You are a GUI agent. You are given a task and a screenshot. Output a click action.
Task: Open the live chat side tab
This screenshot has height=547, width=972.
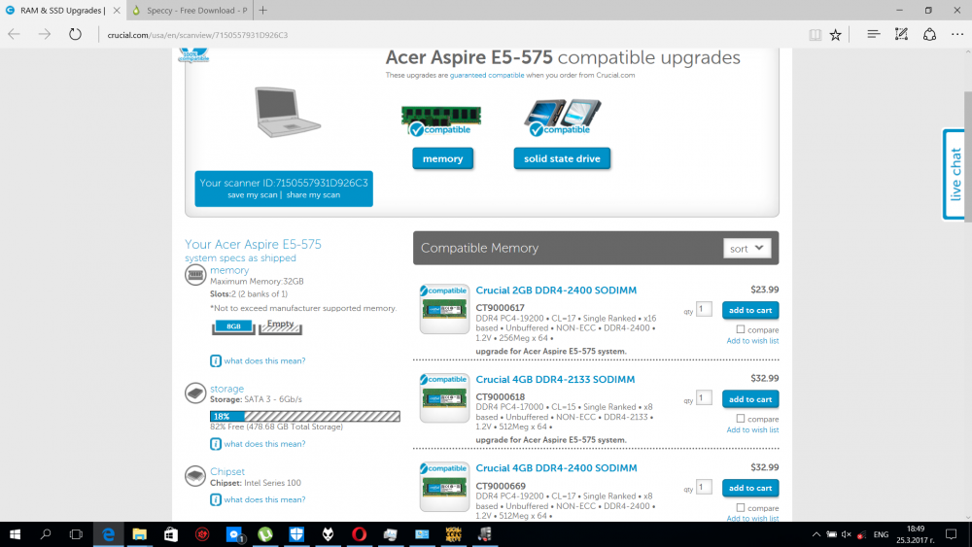coord(955,175)
